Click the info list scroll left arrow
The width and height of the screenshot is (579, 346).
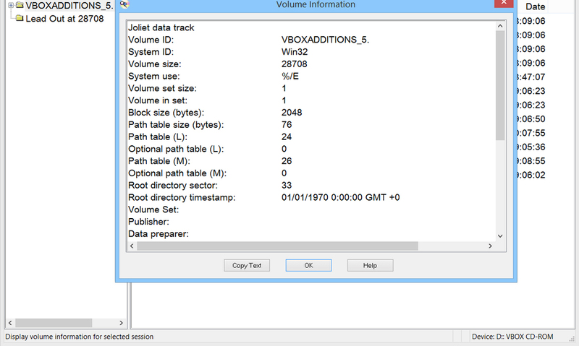click(x=132, y=246)
